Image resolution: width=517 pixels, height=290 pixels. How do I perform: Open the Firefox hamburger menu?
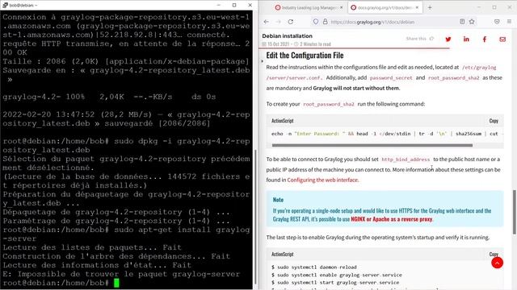[509, 22]
